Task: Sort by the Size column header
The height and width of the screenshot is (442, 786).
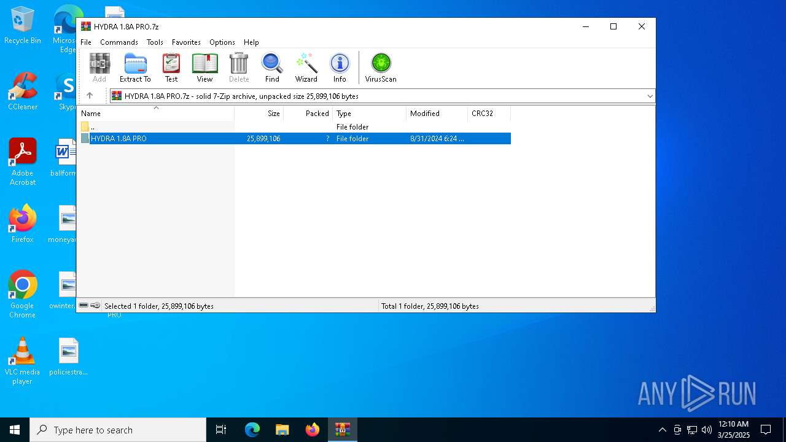Action: point(259,114)
